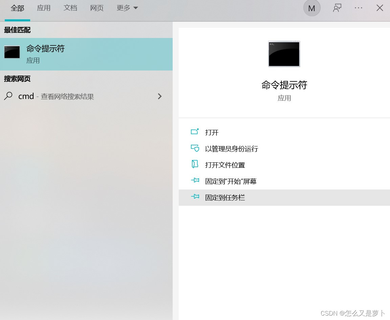Expand the cmd web result chevron
The height and width of the screenshot is (320, 390).
tap(160, 96)
